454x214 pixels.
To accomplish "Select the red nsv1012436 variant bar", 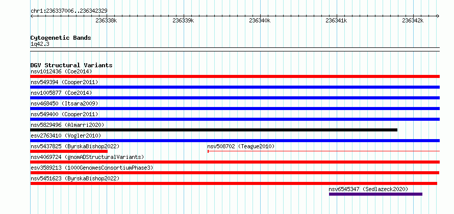I will 235,76.
